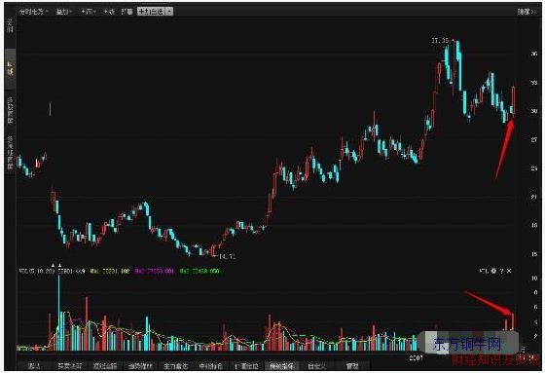Open the volume indicator settings gear

pyautogui.click(x=493, y=271)
